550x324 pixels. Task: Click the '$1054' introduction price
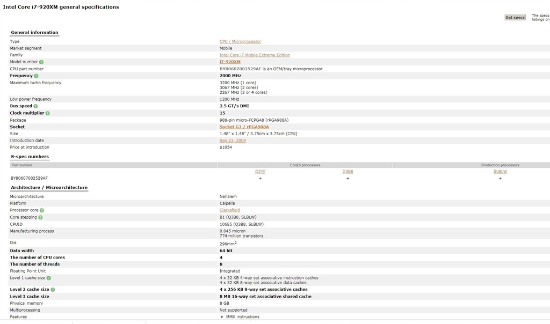[226, 147]
